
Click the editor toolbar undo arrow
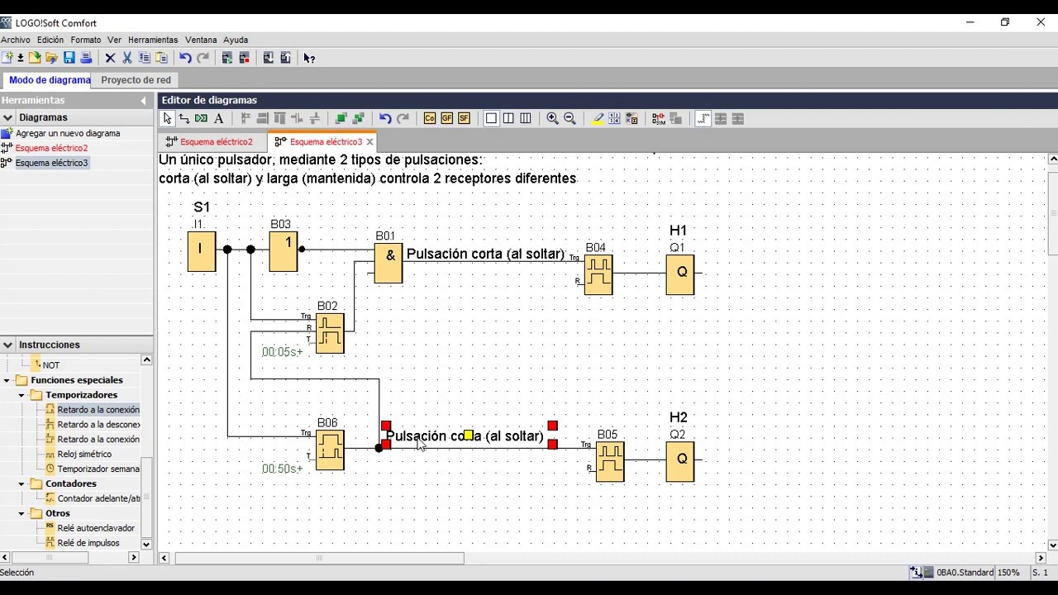coord(385,119)
